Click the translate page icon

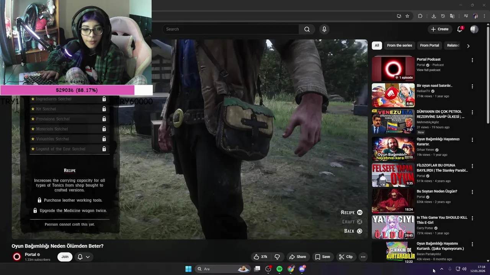coord(452,16)
